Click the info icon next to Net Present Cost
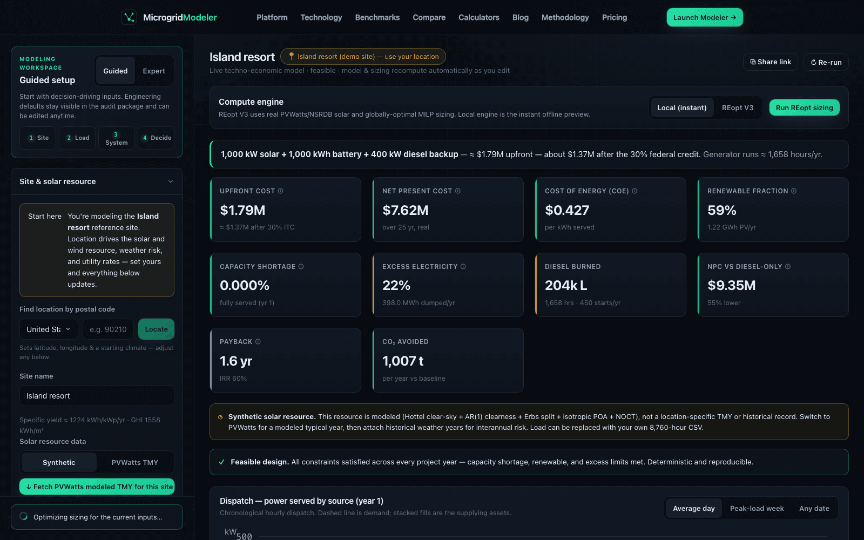This screenshot has width=864, height=540. 458,191
